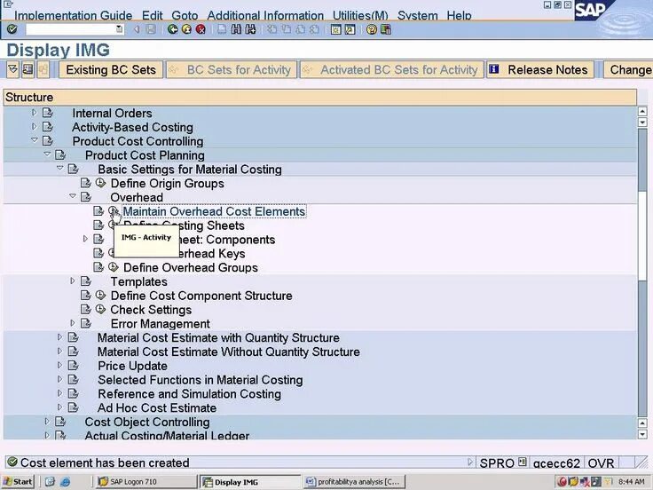Image resolution: width=653 pixels, height=490 pixels.
Task: Click the Existing BC Sets button
Action: (111, 69)
